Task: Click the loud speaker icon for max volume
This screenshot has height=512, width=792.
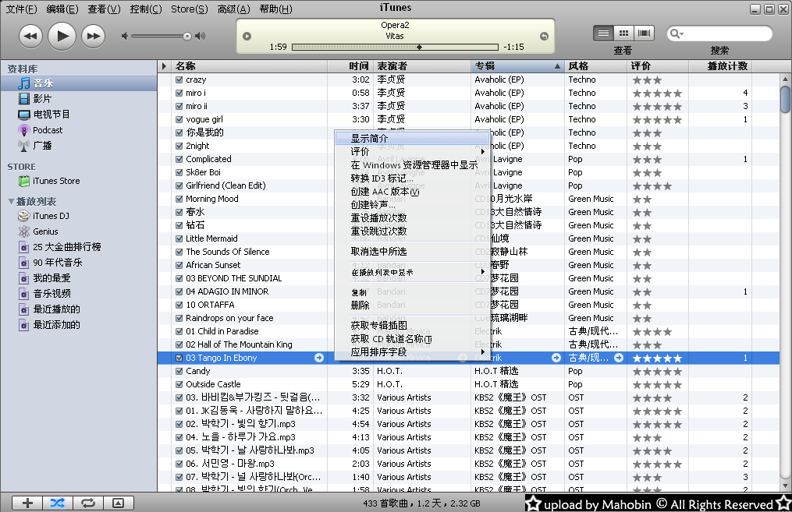Action: click(x=201, y=36)
